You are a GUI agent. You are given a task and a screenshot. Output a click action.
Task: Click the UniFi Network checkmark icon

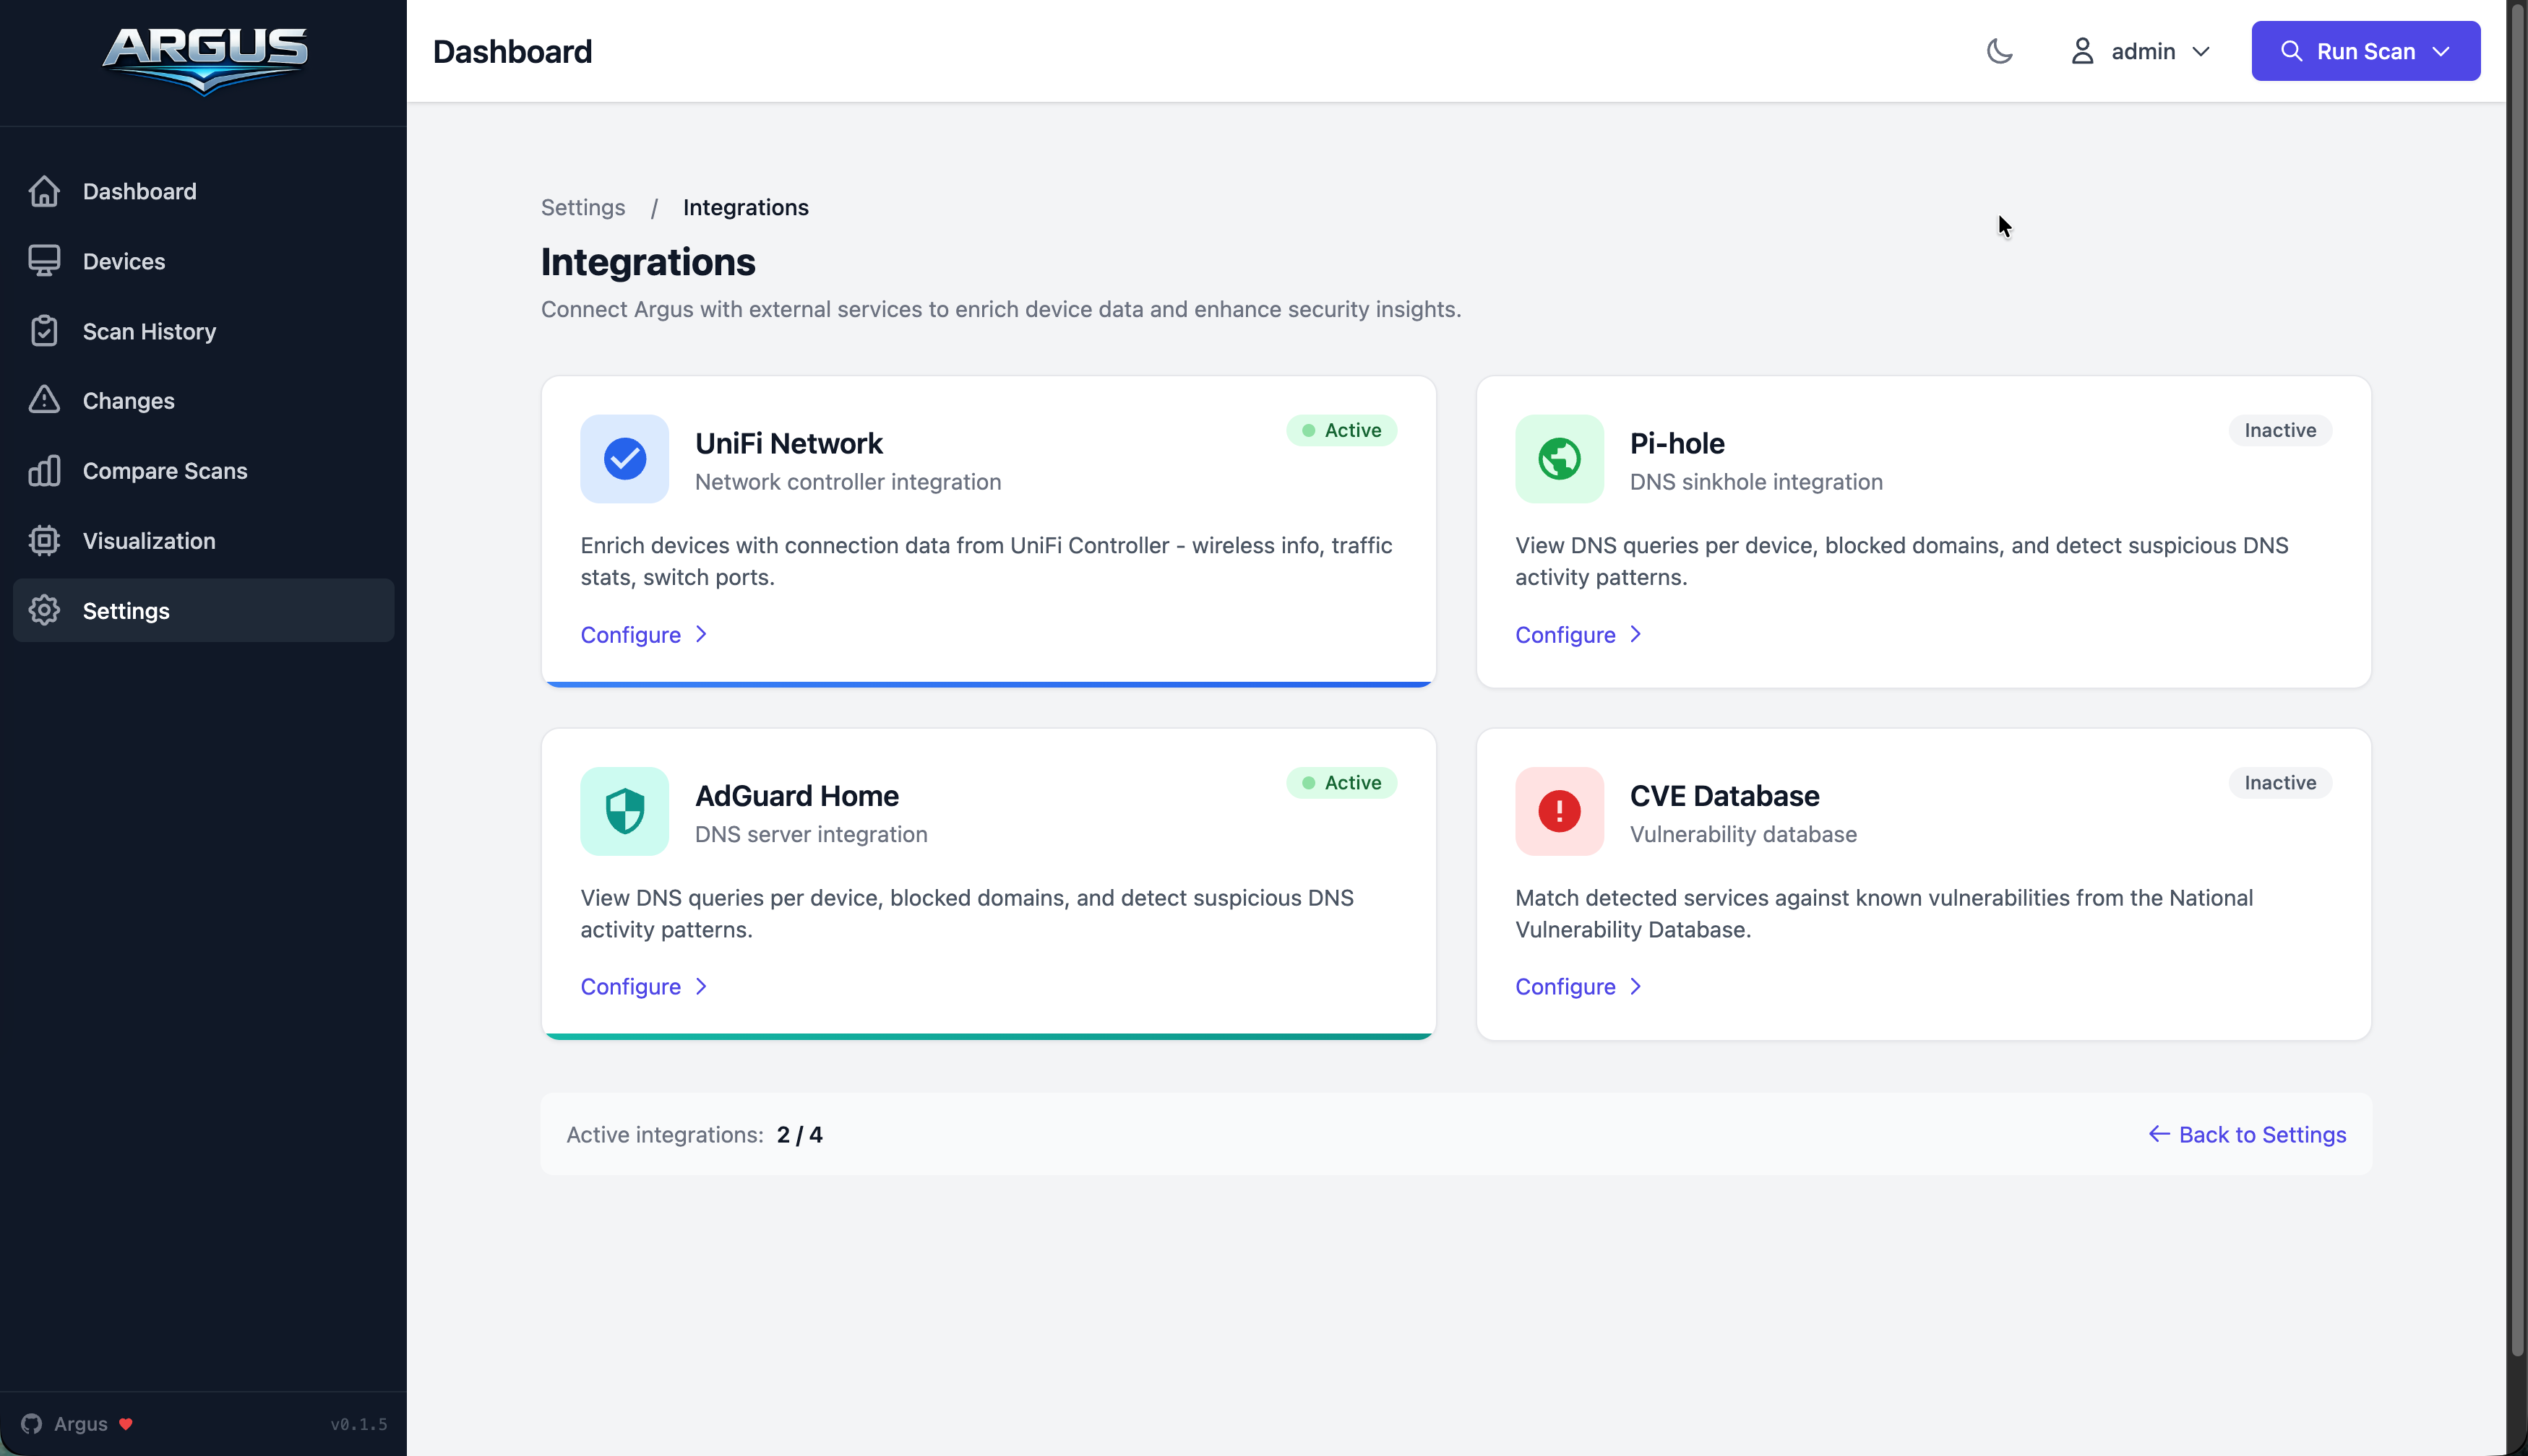[624, 459]
